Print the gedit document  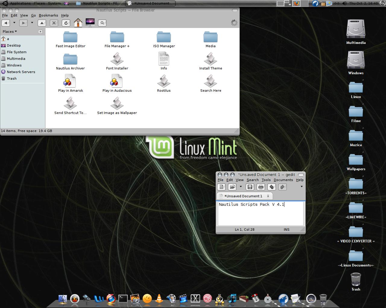click(x=261, y=187)
